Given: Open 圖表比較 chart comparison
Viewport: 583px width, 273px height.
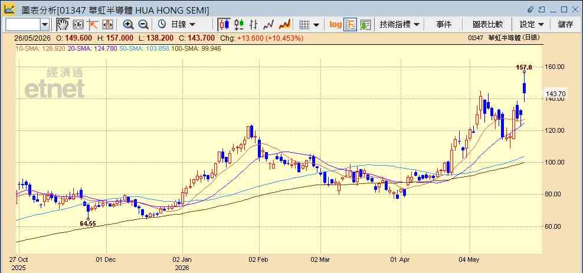Looking at the screenshot, I should 487,25.
